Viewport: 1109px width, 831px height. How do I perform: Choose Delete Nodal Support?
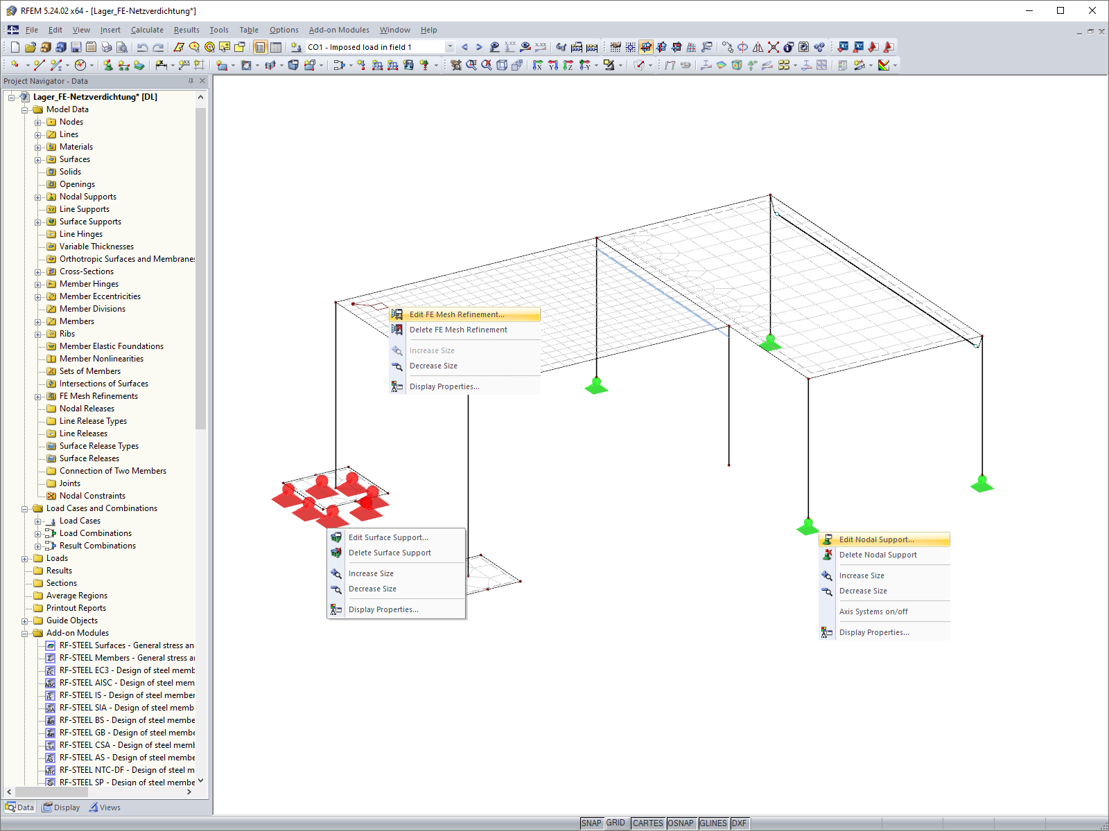click(884, 555)
